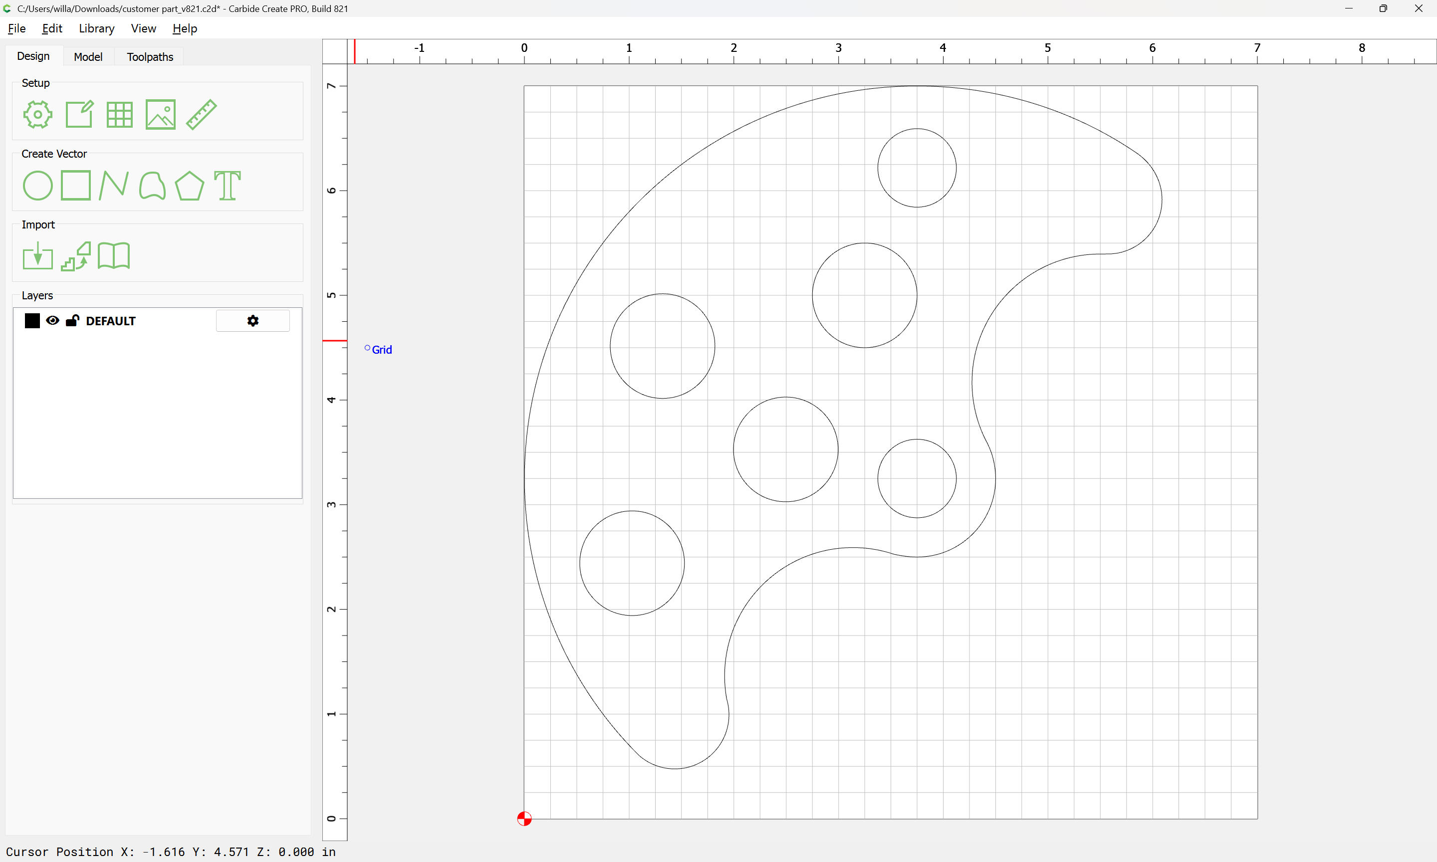The image size is (1437, 862).
Task: Select the Circle vector tool
Action: (x=38, y=186)
